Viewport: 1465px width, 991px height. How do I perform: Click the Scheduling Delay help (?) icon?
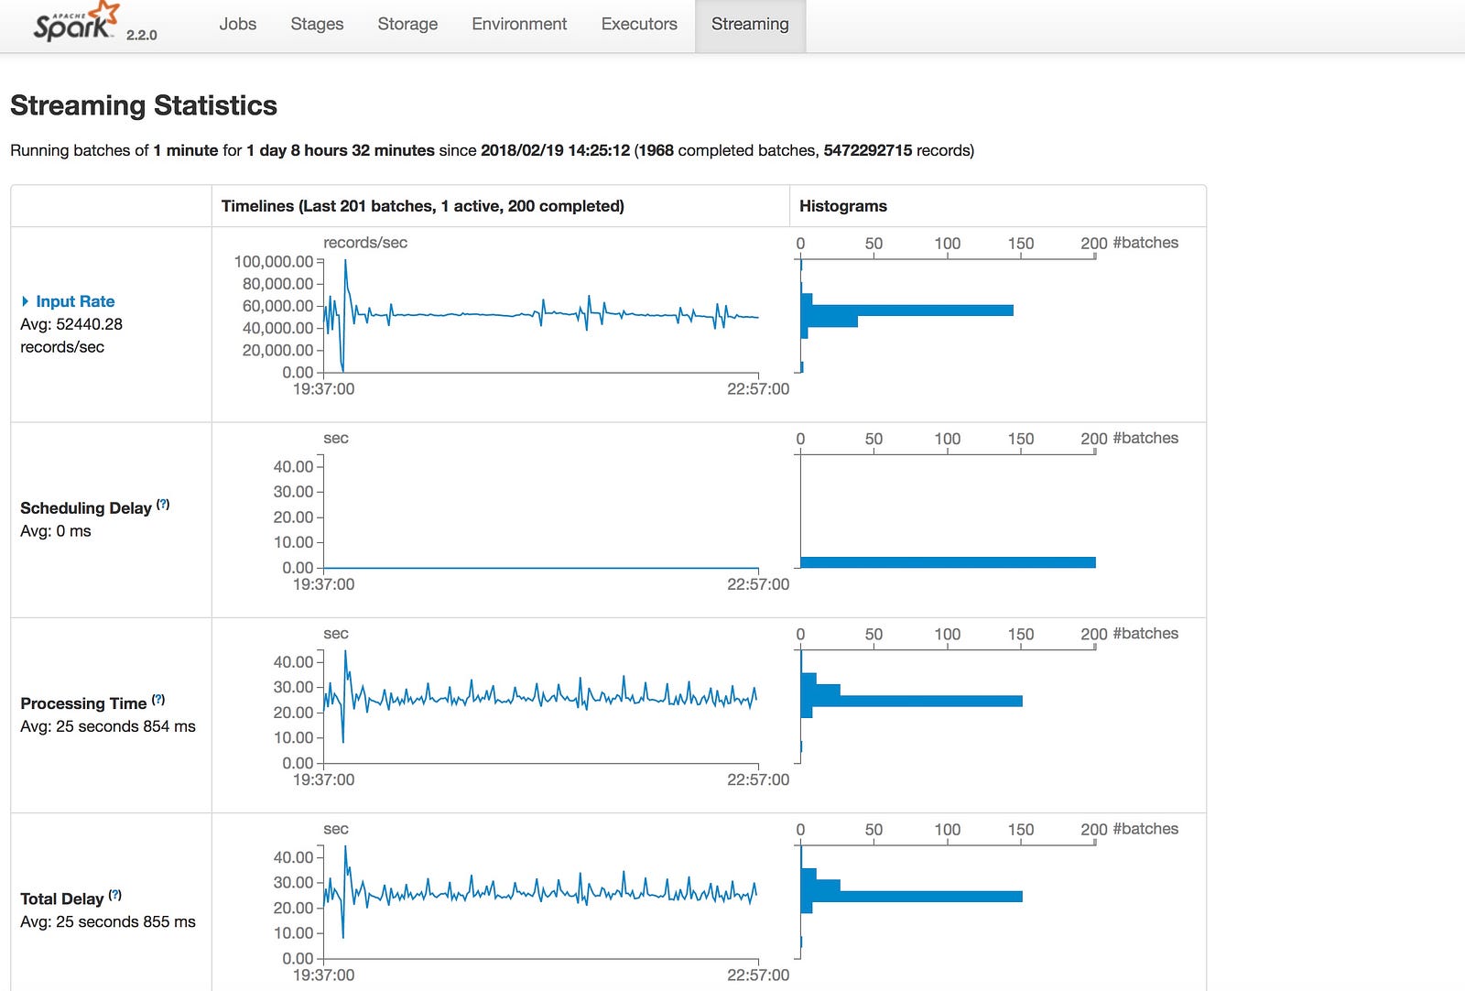tap(163, 504)
